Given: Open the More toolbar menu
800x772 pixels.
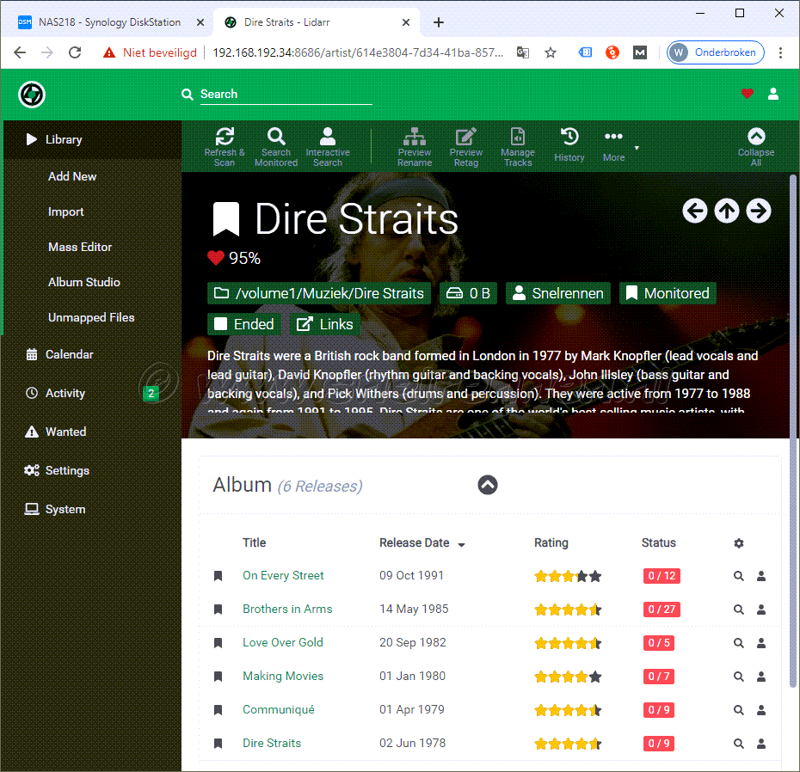Looking at the screenshot, I should pyautogui.click(x=614, y=144).
